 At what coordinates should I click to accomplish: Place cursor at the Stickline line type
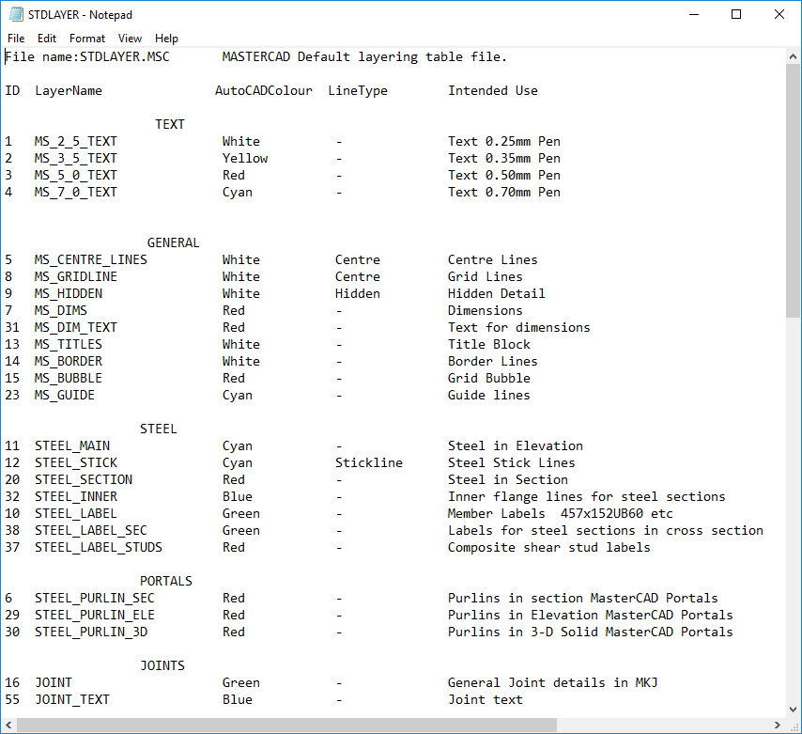[368, 462]
